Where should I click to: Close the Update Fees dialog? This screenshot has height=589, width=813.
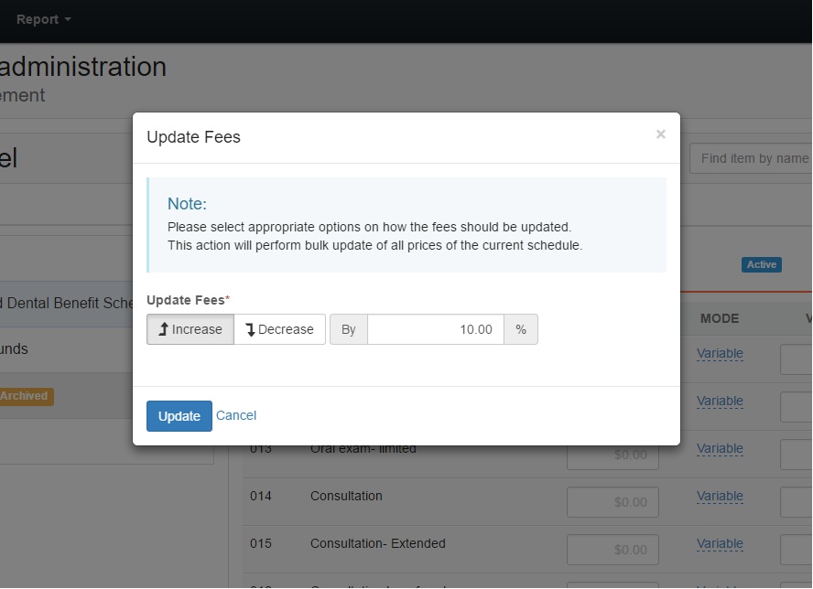[660, 134]
